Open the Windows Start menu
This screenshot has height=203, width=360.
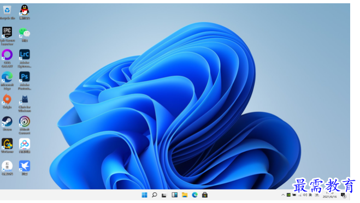pyautogui.click(x=144, y=195)
